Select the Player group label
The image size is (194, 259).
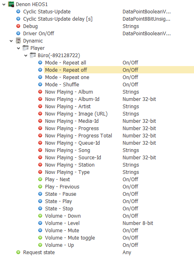click(x=38, y=48)
